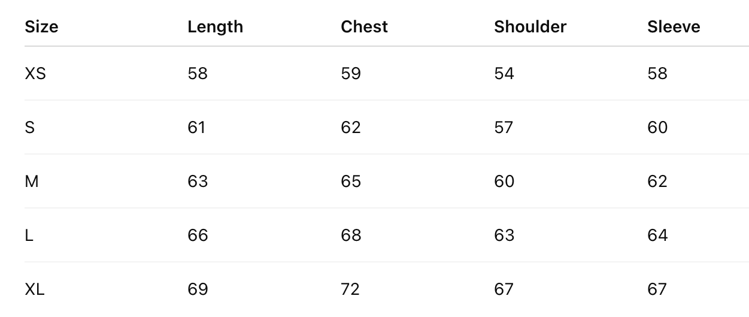
Task: Select the S size row label
Action: click(29, 128)
